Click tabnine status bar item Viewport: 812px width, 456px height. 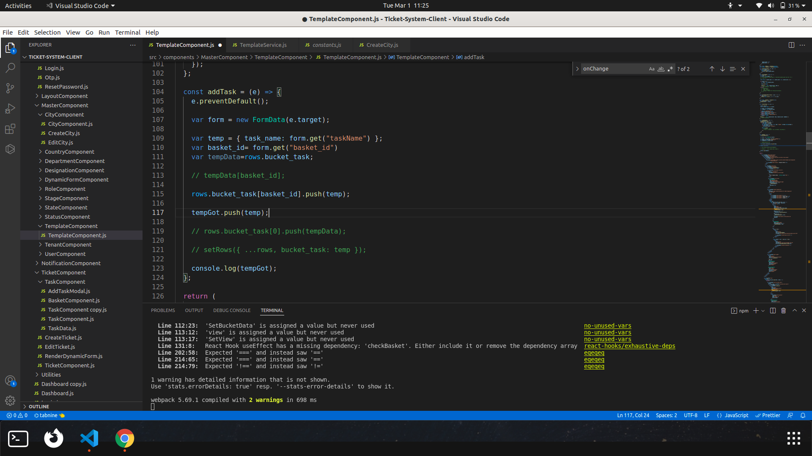[x=49, y=415]
